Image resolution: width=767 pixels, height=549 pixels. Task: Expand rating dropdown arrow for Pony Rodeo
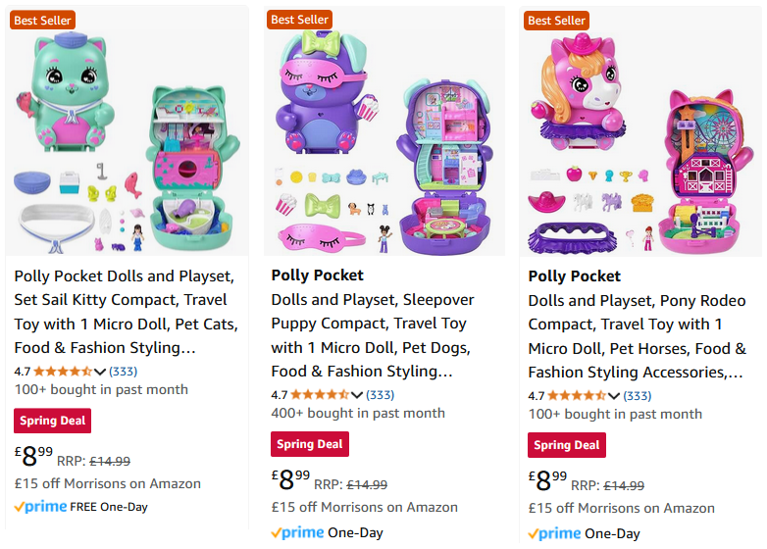(614, 396)
